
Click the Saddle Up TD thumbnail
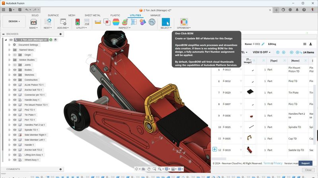tap(250, 150)
